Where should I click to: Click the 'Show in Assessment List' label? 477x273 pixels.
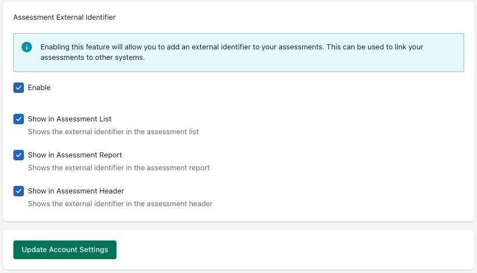(69, 119)
